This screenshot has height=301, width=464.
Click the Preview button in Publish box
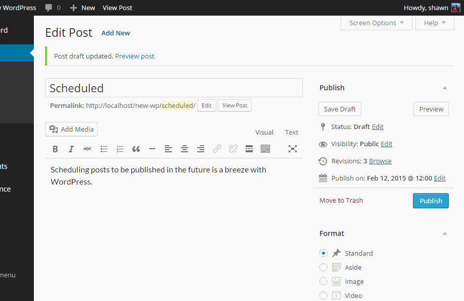[x=431, y=109]
